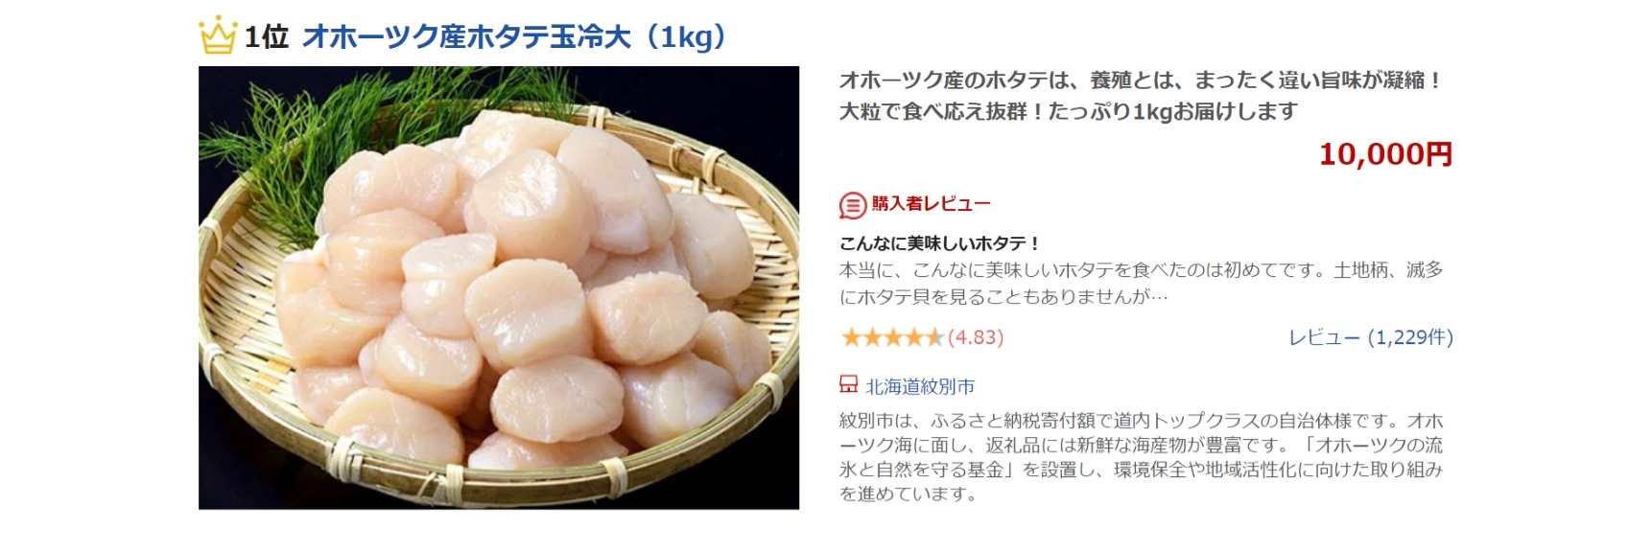The height and width of the screenshot is (551, 1652).
Task: Click the (4.83) rating score
Action: tap(976, 337)
